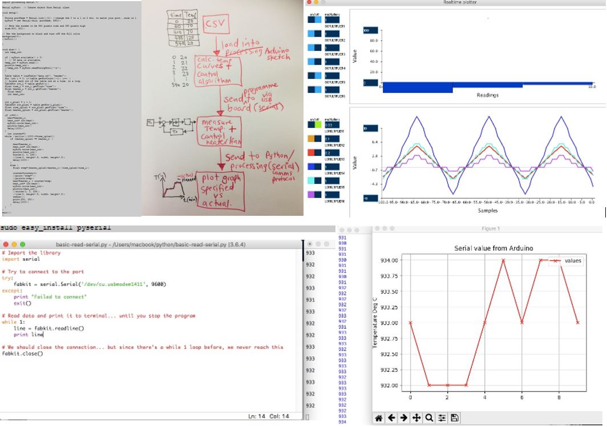Click the BGMULTIPLIER3 multiplier field
Image resolution: width=607 pixels, height=427 pixels.
332,47
